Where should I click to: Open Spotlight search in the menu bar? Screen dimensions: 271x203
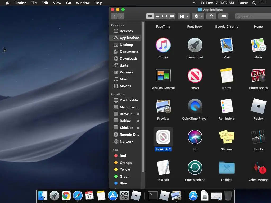pos(254,3)
